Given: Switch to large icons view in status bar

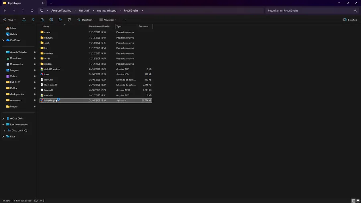Looking at the screenshot, I should (358, 201).
